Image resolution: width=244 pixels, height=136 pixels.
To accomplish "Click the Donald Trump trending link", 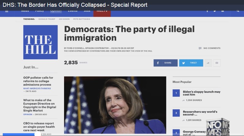I will click(47, 19).
